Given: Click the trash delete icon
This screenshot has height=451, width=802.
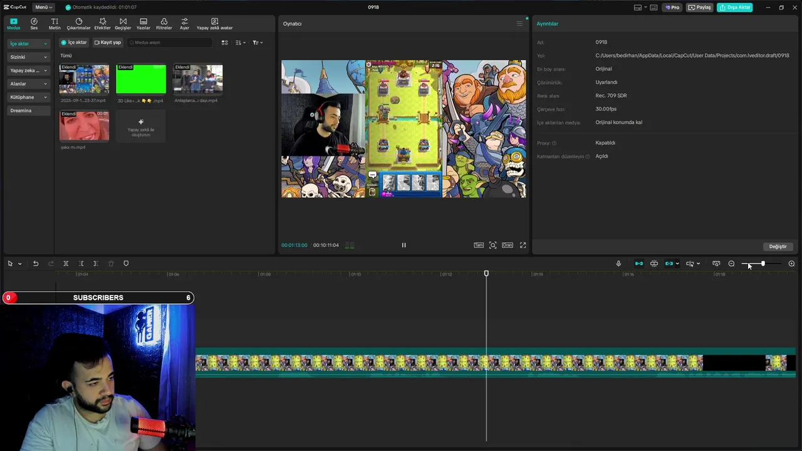Looking at the screenshot, I should pos(111,264).
